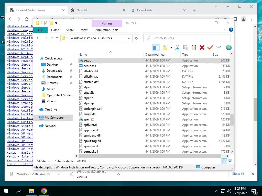Click the red X Delete icon

coord(202,48)
